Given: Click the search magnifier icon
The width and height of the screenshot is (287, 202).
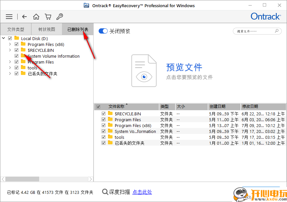Looking at the screenshot, I should tap(277, 31).
